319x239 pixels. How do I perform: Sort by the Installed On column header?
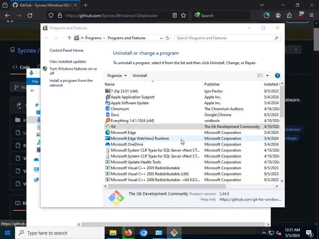[271, 84]
